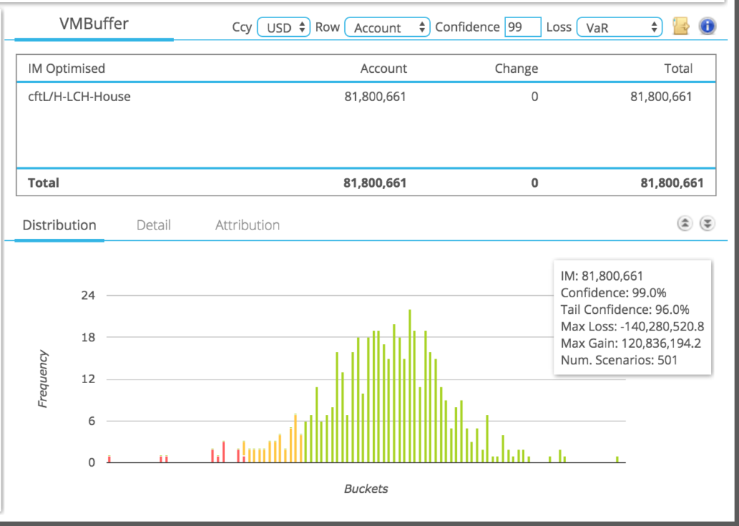Click the 'Num. Scenarios: 501' tooltip line

click(x=618, y=360)
